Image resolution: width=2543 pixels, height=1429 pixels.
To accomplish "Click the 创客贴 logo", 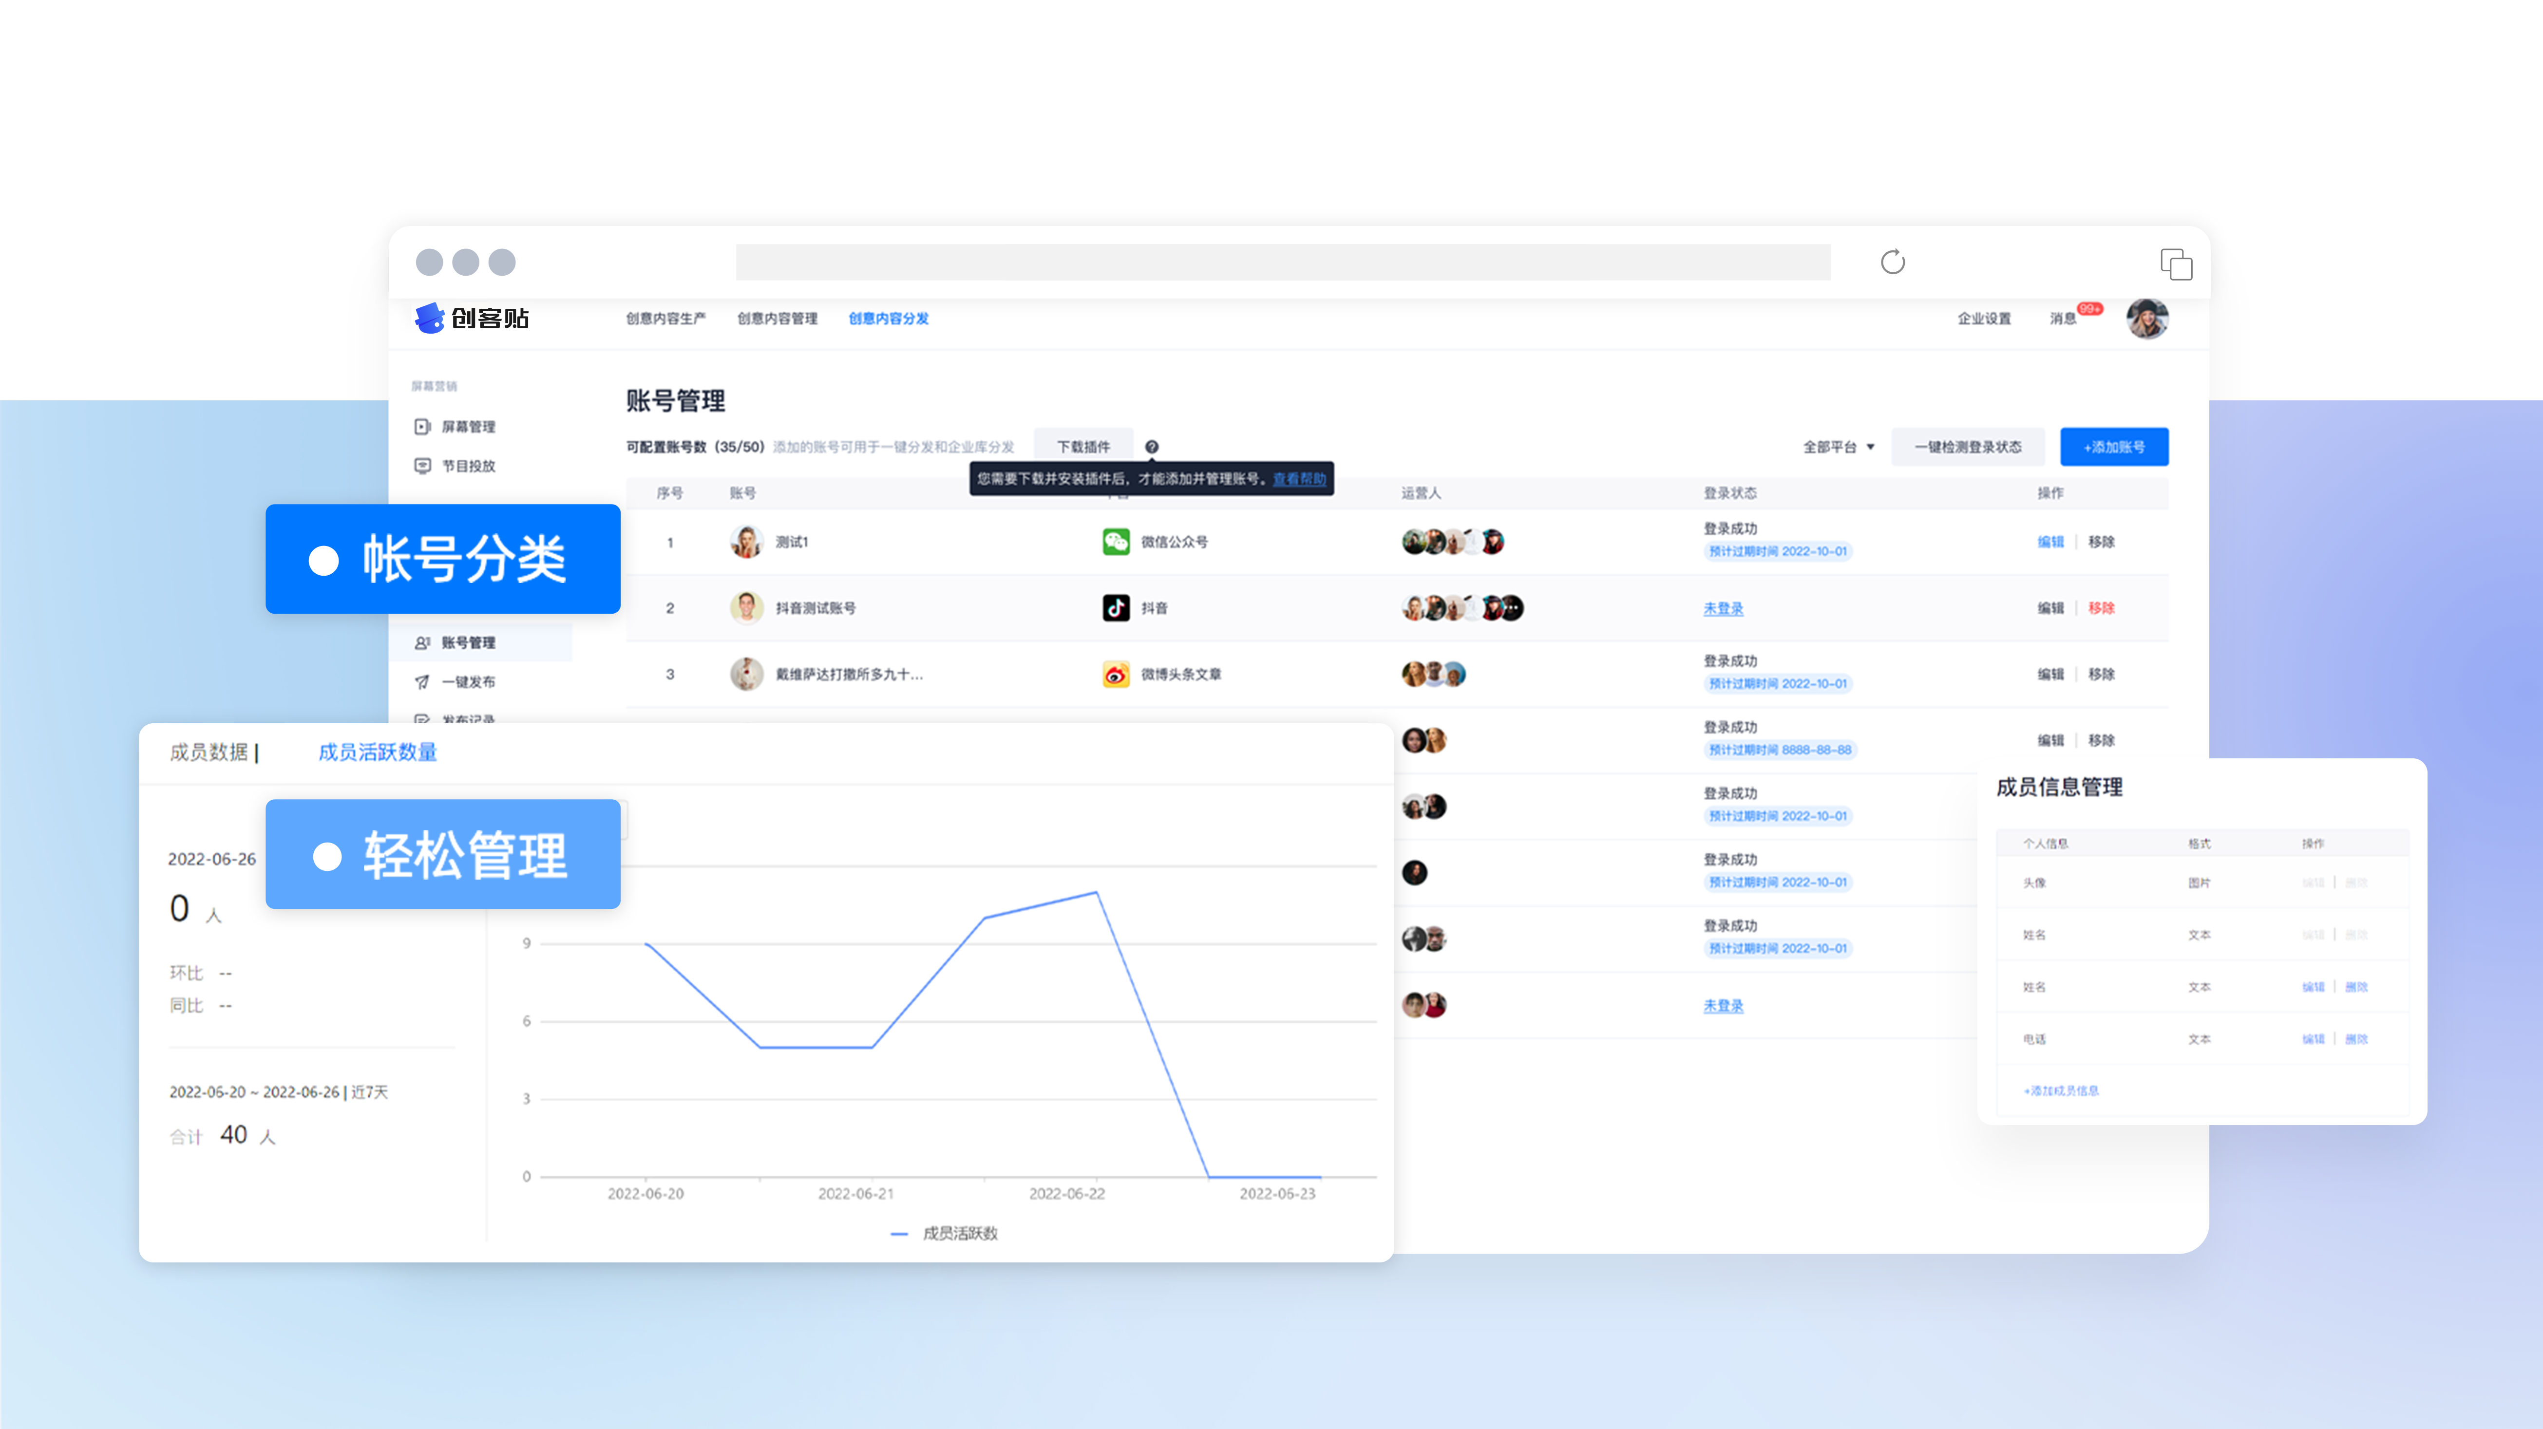I will pos(472,318).
